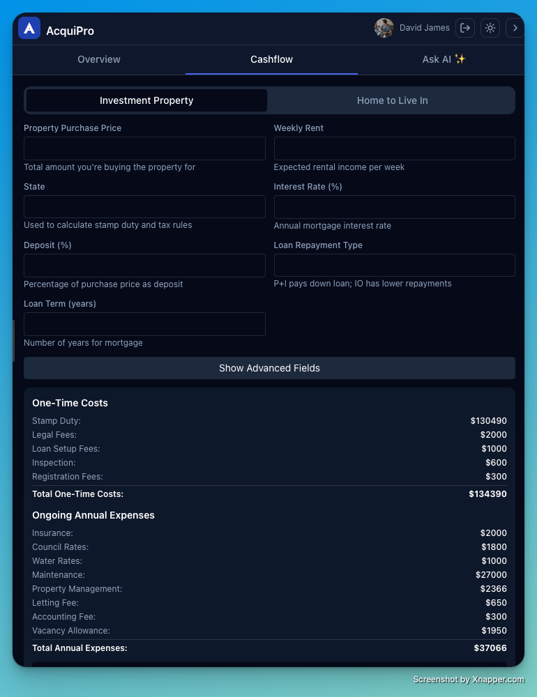This screenshot has width=537, height=697.
Task: Click the AcquiPro brand name
Action: pyautogui.click(x=70, y=31)
